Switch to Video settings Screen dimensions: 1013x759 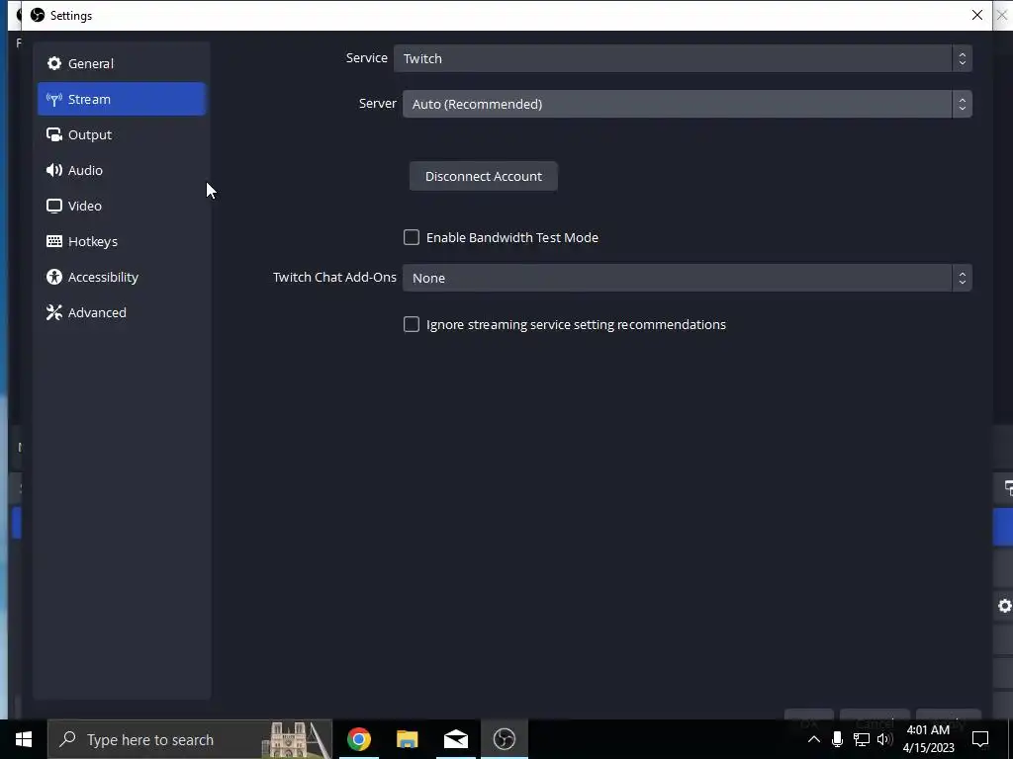[122, 206]
